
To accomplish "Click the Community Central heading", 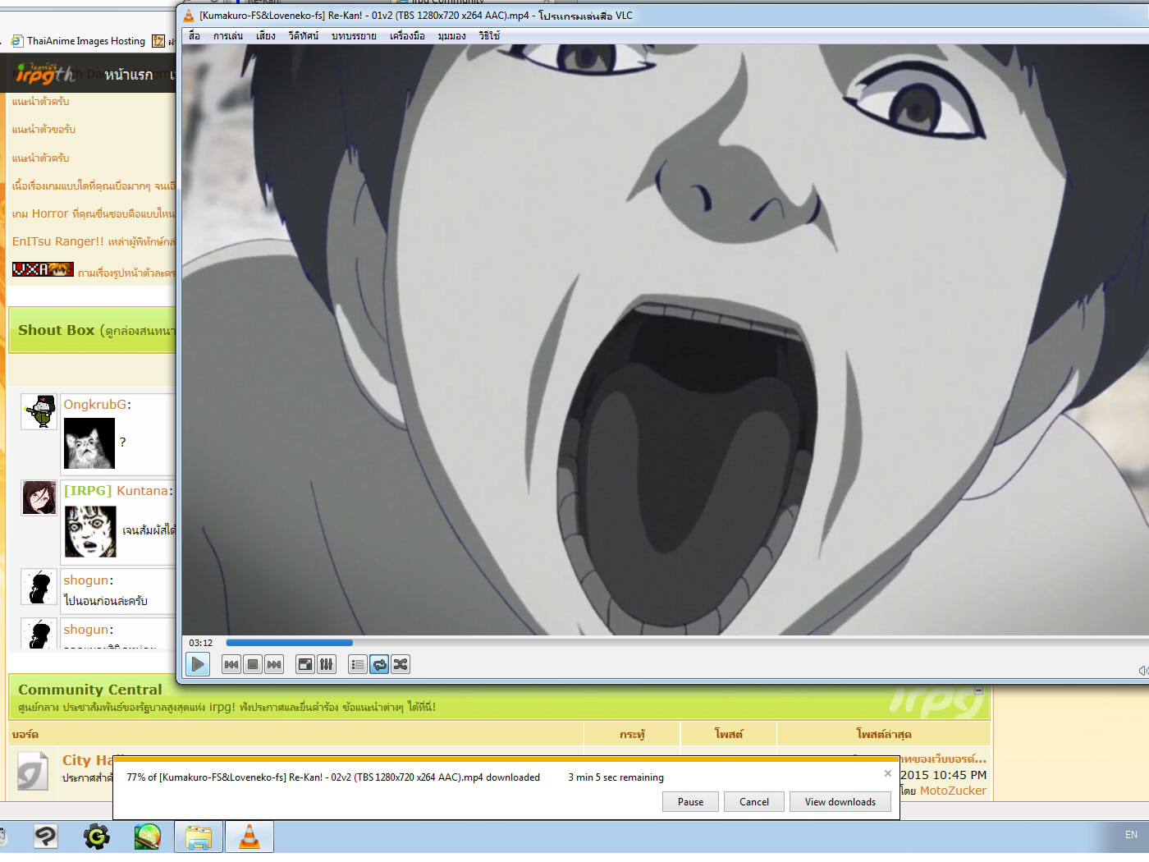I will point(90,690).
